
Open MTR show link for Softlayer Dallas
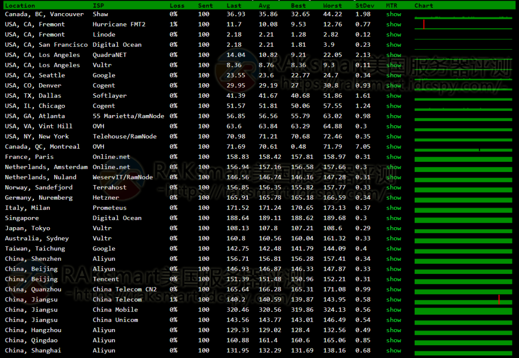[x=393, y=96]
